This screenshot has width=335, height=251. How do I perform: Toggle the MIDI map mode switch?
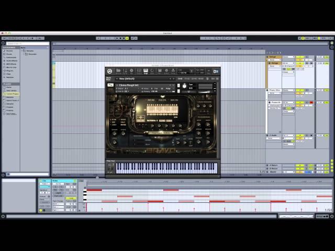[315, 38]
